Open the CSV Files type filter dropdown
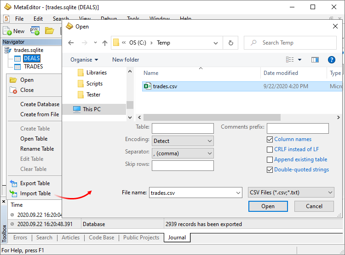Image resolution: width=345 pixels, height=255 pixels. (x=291, y=193)
